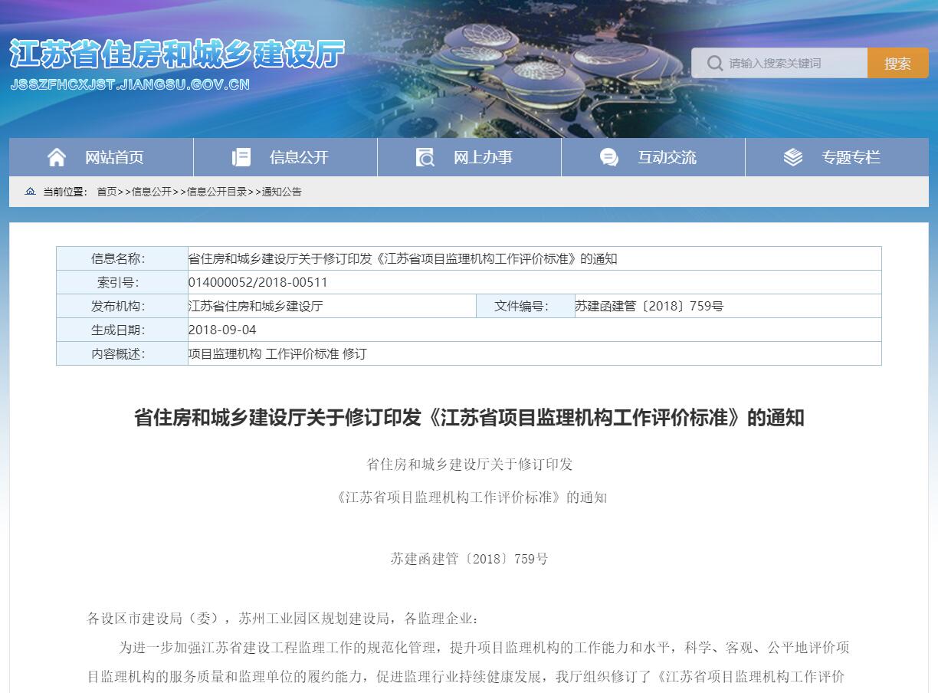The width and height of the screenshot is (938, 693).
Task: Go to 信息公开 in the breadcrumb
Action: tap(152, 192)
